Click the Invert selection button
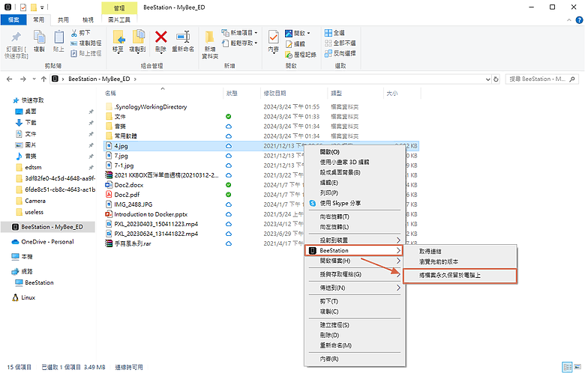The image size is (585, 373). pos(340,53)
